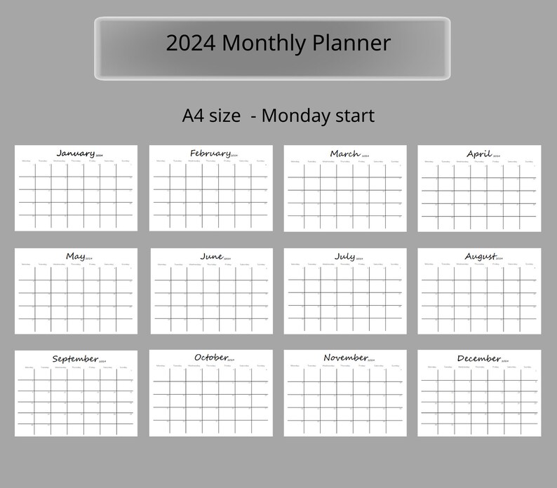Click the August month heading text
The image size is (557, 488).
click(481, 256)
